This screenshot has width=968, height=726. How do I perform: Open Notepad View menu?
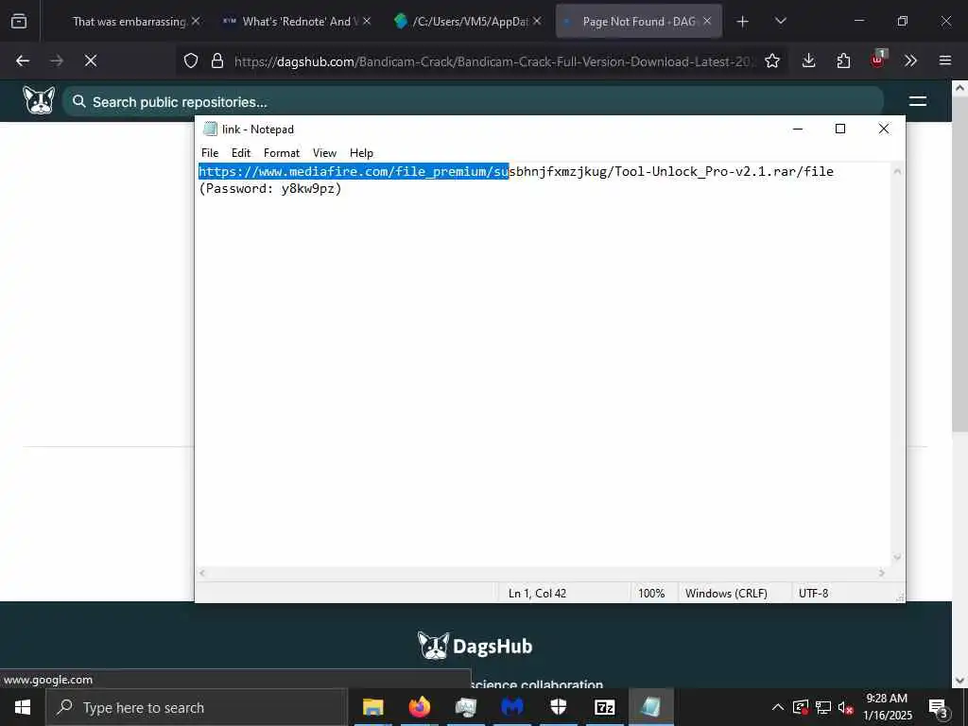[x=325, y=153]
